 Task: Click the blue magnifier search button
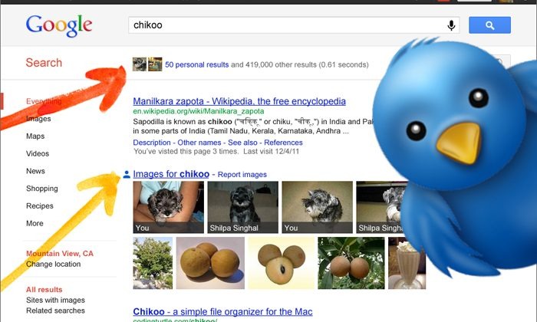pyautogui.click(x=489, y=25)
